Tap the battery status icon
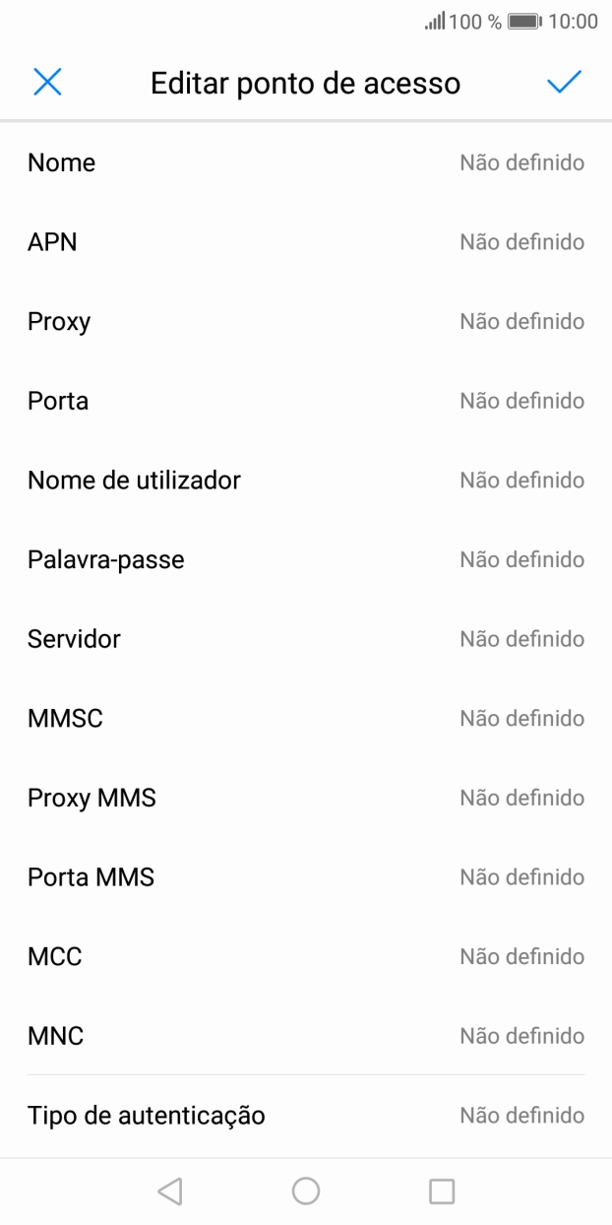The image size is (612, 1225). (526, 22)
